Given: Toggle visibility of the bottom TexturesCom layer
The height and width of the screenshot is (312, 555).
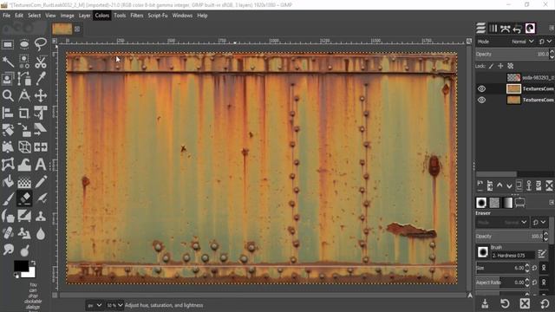Looking at the screenshot, I should (481, 101).
